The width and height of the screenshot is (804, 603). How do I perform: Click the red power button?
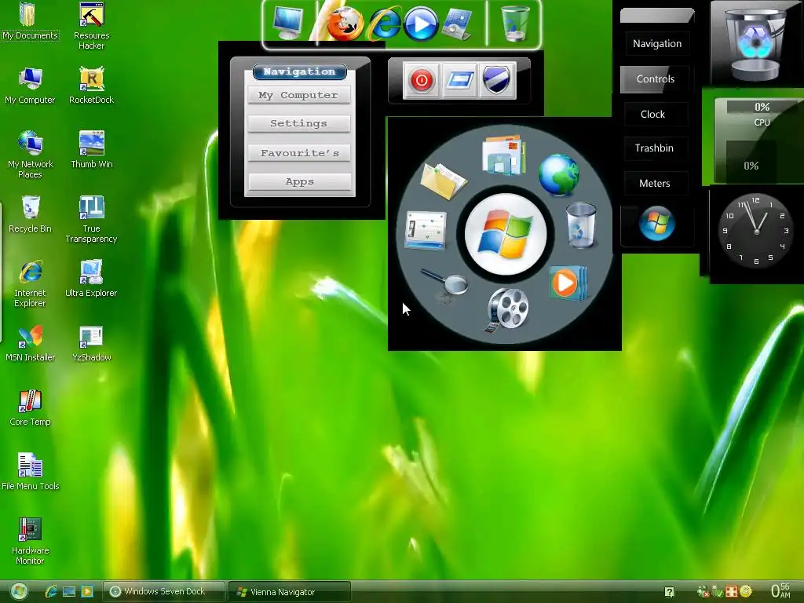click(422, 80)
